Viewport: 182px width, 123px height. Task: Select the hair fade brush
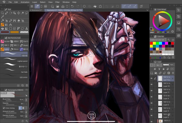[14, 71]
